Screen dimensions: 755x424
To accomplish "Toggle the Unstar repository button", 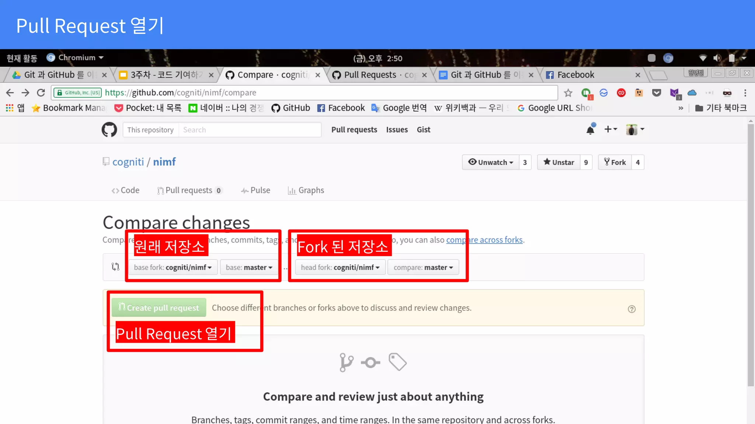I will click(559, 162).
